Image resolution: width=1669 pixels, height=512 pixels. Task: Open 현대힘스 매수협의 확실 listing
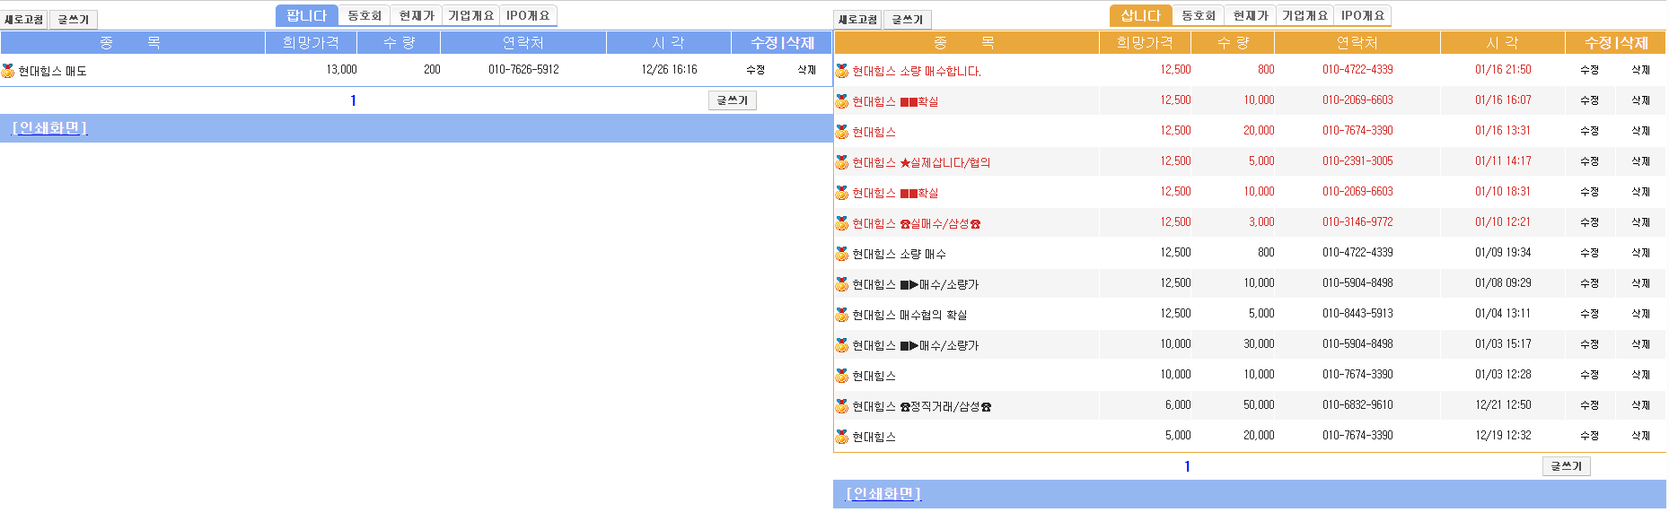pyautogui.click(x=909, y=315)
